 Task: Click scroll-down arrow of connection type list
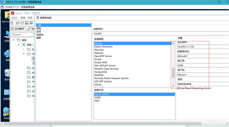[173, 85]
